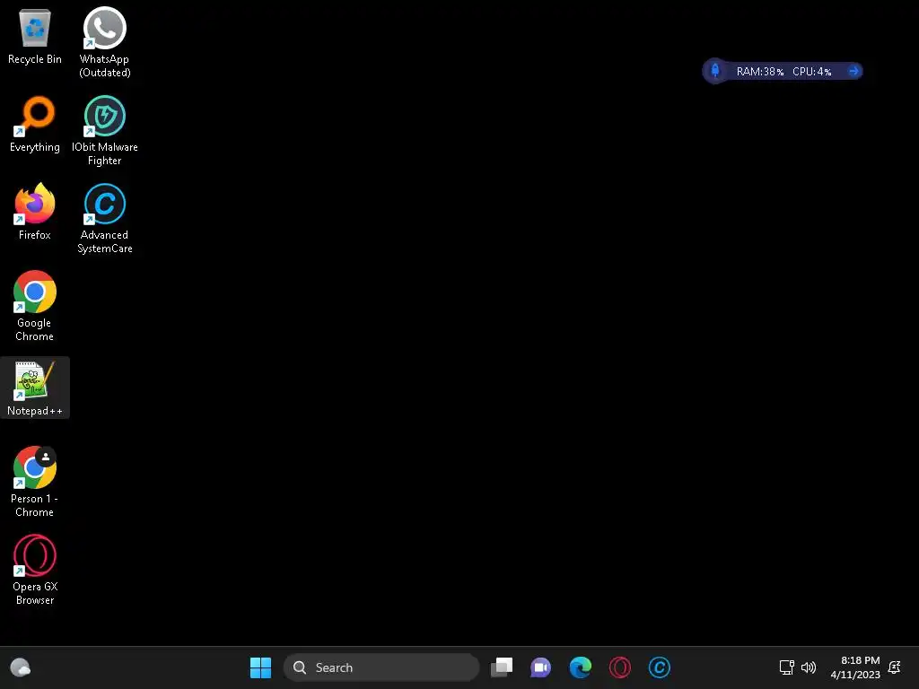The height and width of the screenshot is (689, 919).
Task: Select the IObit Malware Fighter shortcut
Action: (104, 131)
